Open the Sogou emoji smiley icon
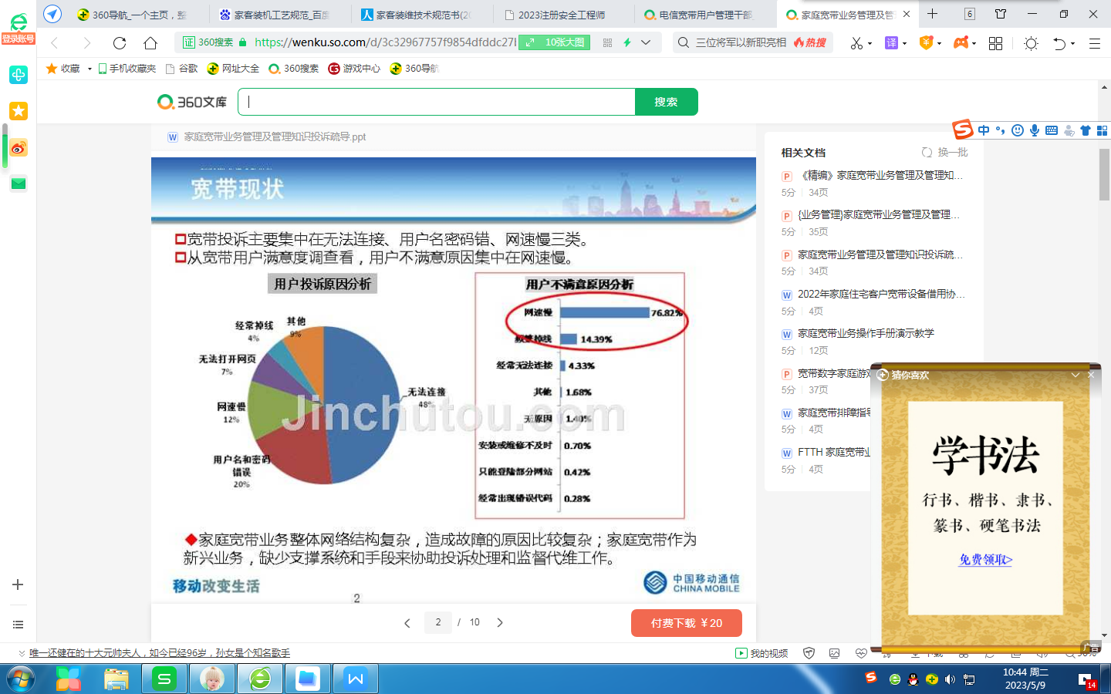This screenshot has height=694, width=1111. click(1018, 130)
